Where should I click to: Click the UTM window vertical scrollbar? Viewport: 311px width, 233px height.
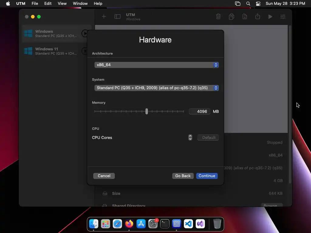click(x=290, y=104)
